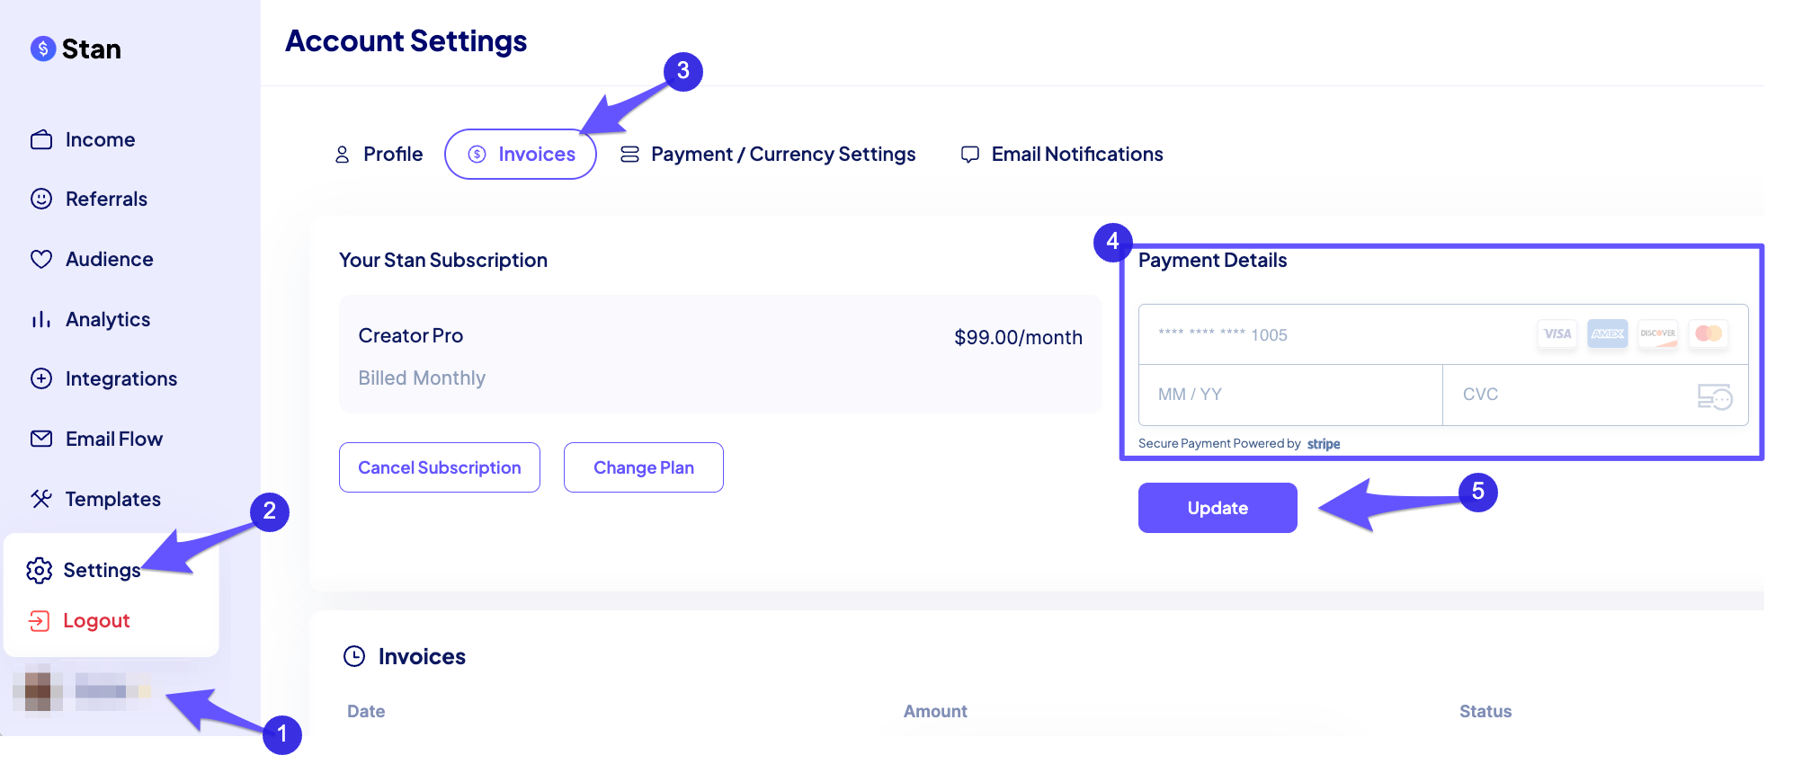The height and width of the screenshot is (773, 1802).
Task: Click Cancel Subscription
Action: pos(439,467)
